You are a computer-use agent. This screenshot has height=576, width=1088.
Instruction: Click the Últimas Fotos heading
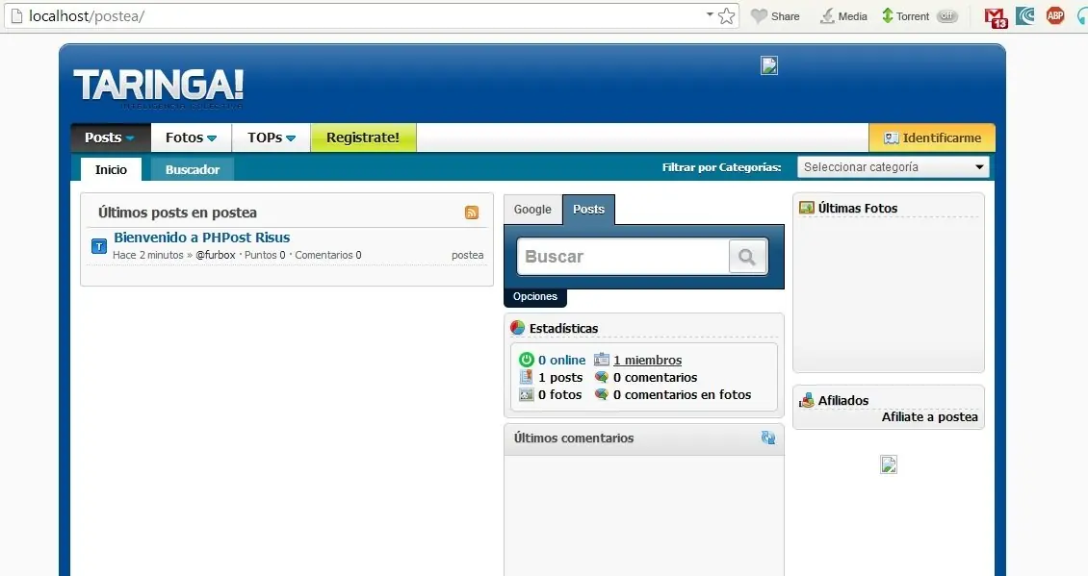pos(858,208)
